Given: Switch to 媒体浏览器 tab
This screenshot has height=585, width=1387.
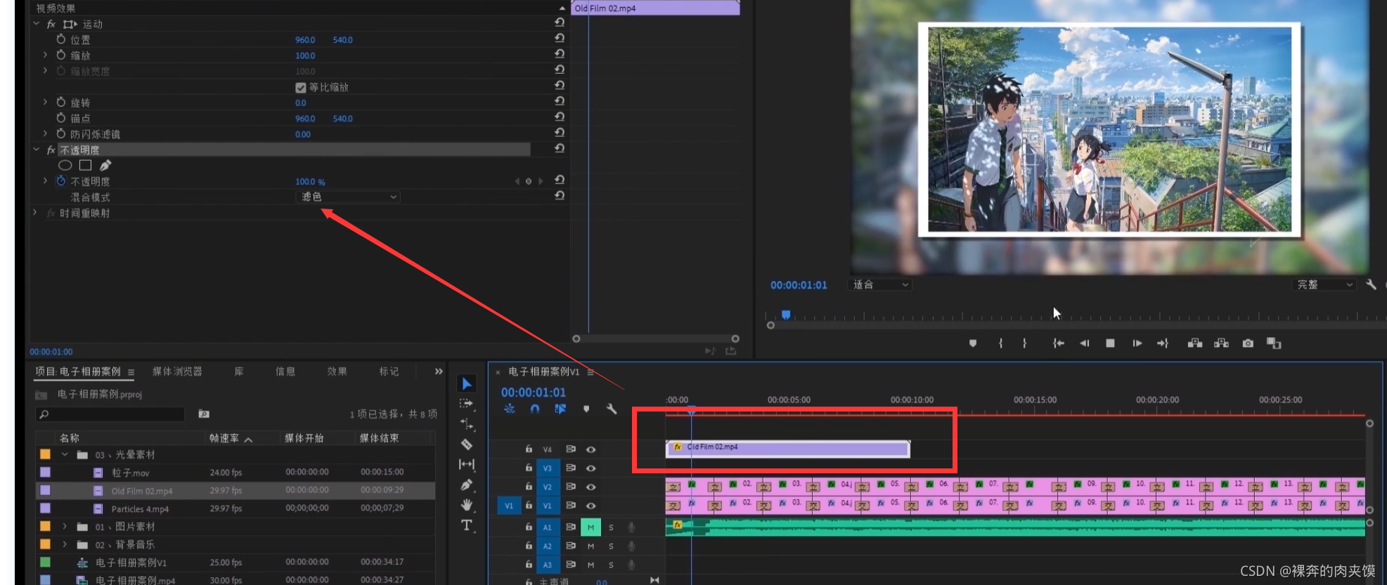Looking at the screenshot, I should coord(177,372).
